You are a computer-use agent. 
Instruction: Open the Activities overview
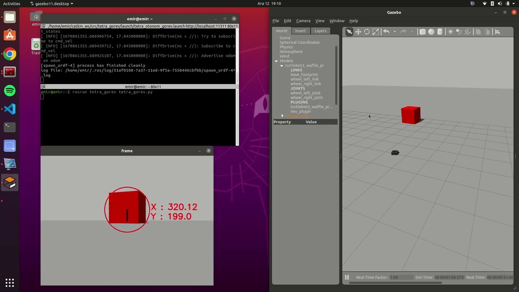pos(12,4)
